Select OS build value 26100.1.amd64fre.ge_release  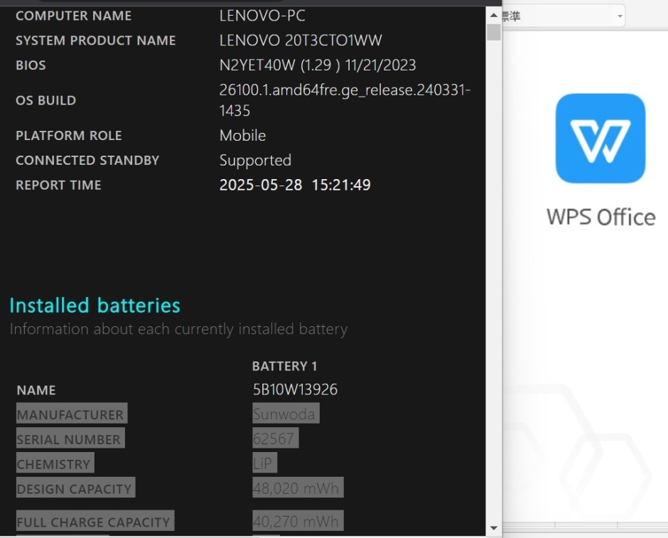[x=345, y=100]
